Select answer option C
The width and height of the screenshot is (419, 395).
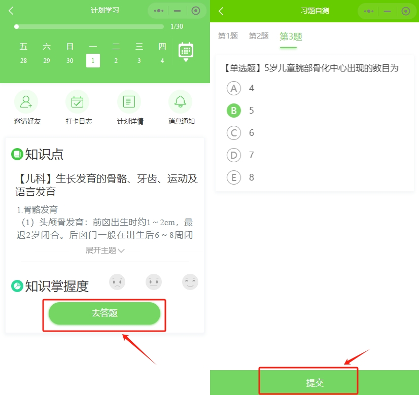(x=234, y=133)
